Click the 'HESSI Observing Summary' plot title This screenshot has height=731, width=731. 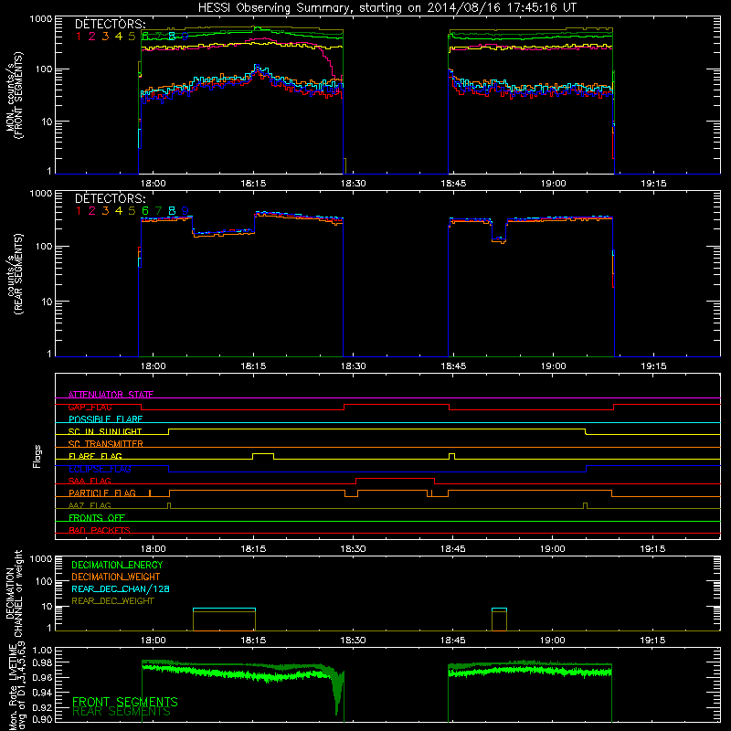(387, 8)
